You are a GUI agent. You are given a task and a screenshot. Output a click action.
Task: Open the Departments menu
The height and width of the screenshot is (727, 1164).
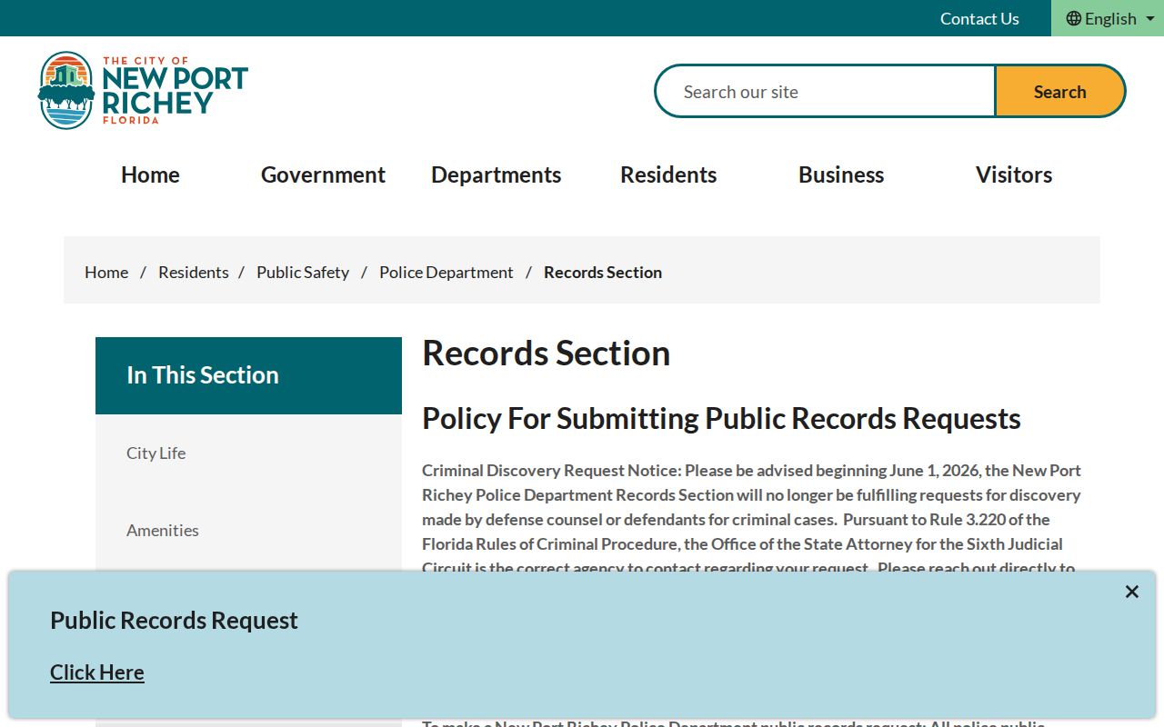(x=496, y=174)
